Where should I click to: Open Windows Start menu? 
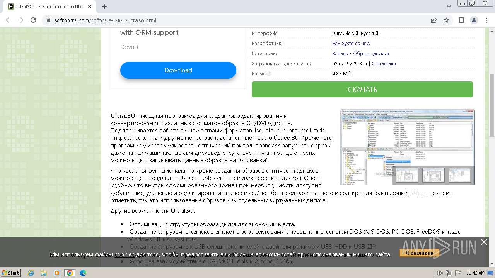[x=11, y=273]
